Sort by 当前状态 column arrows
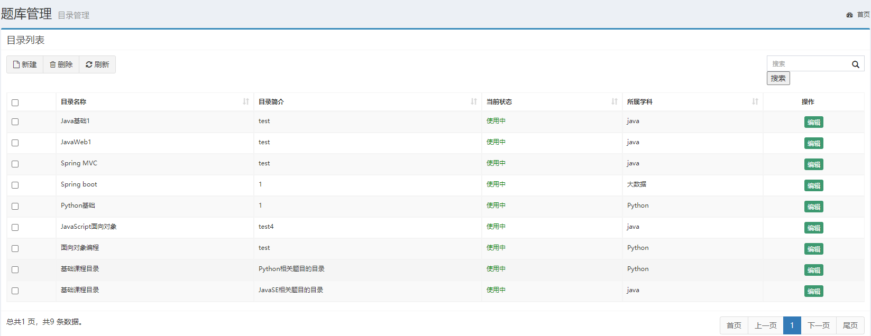The height and width of the screenshot is (336, 871). [x=615, y=101]
